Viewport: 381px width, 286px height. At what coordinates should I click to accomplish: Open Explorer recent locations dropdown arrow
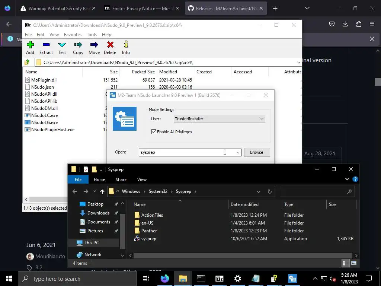(x=95, y=191)
